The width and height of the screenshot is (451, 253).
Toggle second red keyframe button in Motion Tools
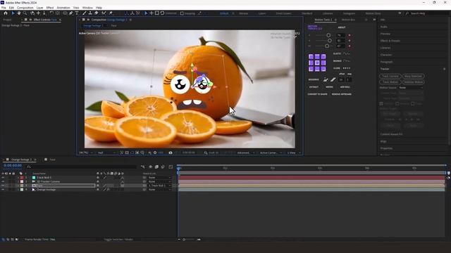click(350, 41)
